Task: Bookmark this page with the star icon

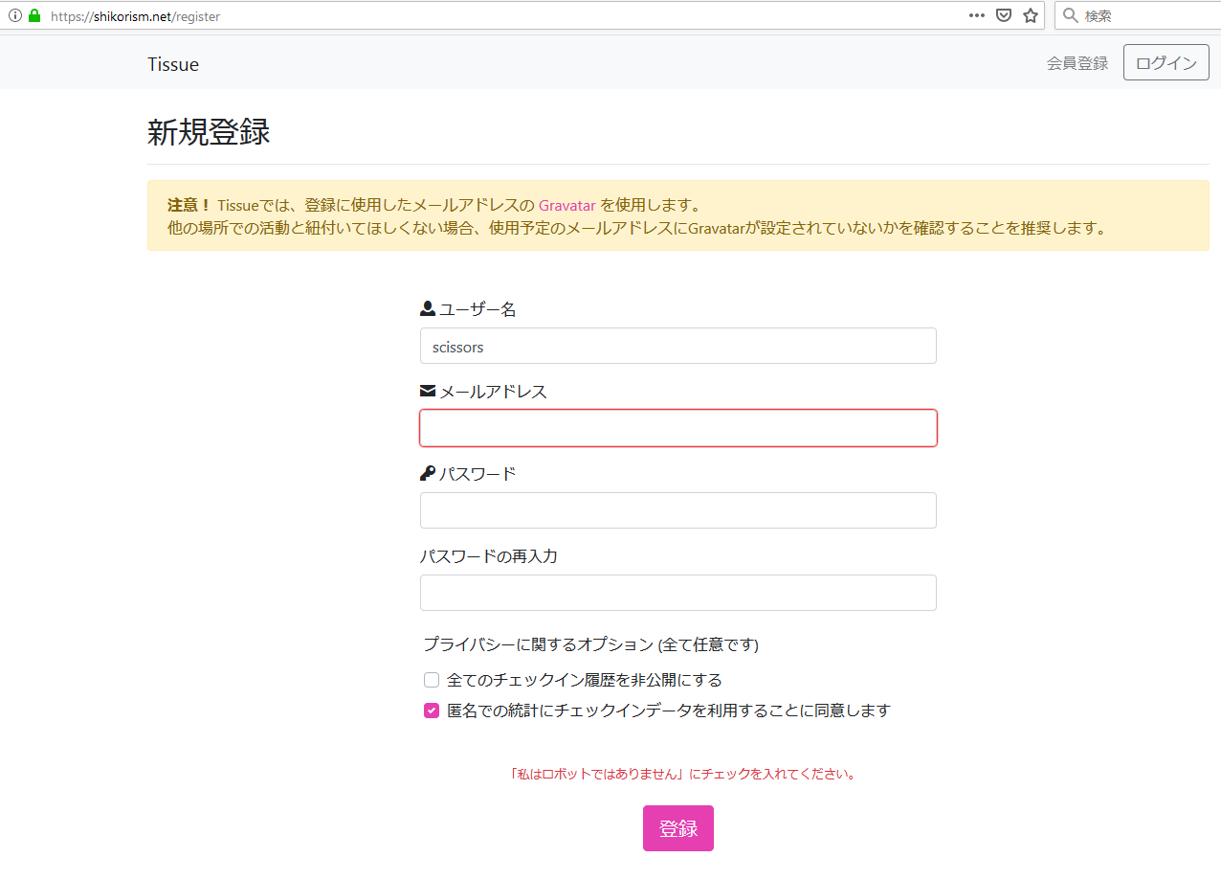Action: point(1031,15)
